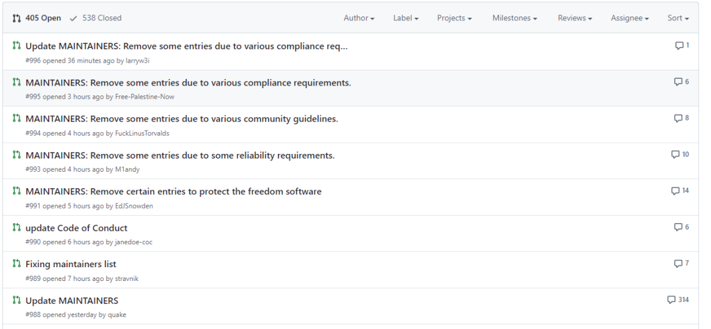The width and height of the screenshot is (711, 329).
Task: Expand the Milestones filter dropdown
Action: pyautogui.click(x=515, y=18)
